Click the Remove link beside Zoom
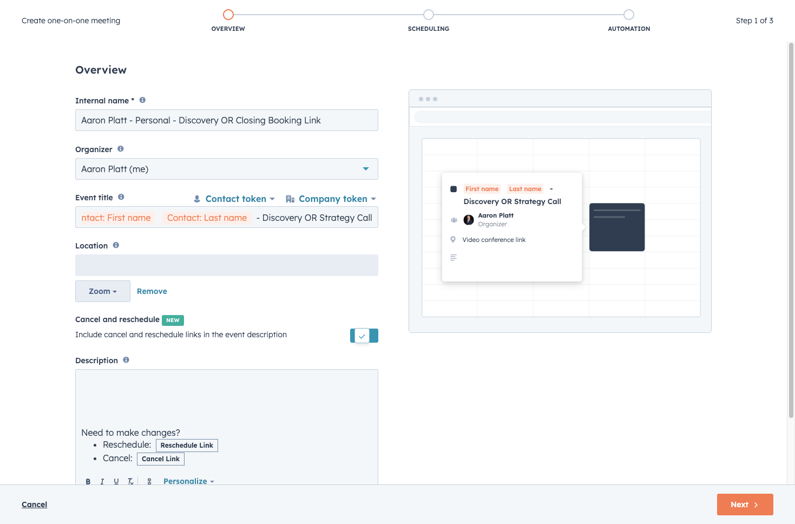Viewport: 795px width, 524px height. (x=152, y=291)
